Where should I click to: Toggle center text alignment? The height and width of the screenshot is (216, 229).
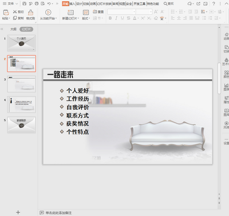(x=179, y=18)
